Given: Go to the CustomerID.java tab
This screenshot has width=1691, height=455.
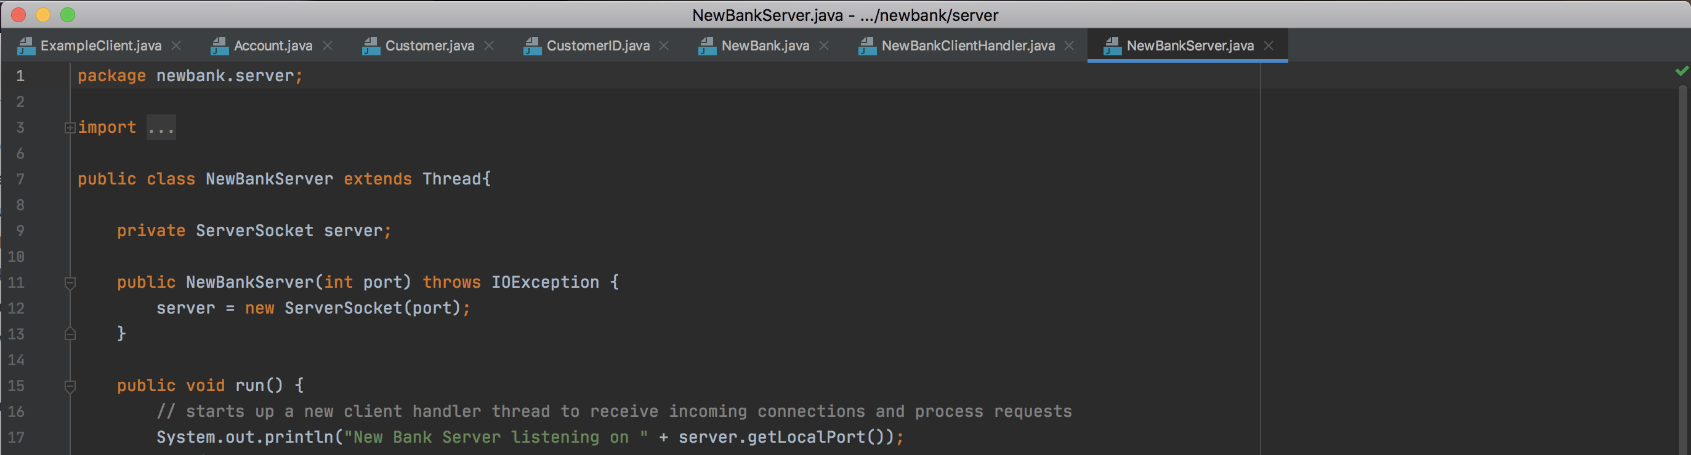Looking at the screenshot, I should tap(597, 45).
